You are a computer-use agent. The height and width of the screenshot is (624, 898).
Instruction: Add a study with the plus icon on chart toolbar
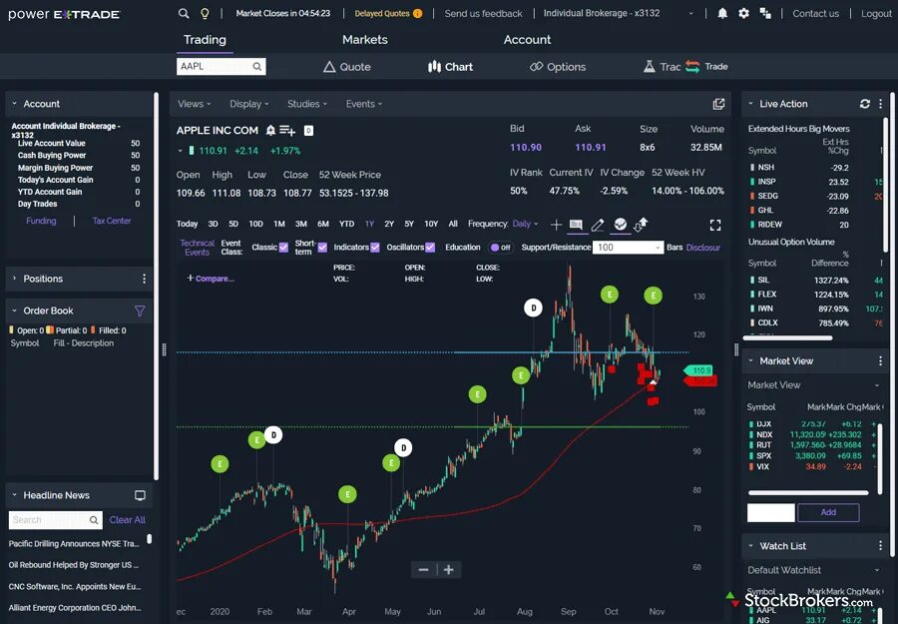tap(556, 226)
